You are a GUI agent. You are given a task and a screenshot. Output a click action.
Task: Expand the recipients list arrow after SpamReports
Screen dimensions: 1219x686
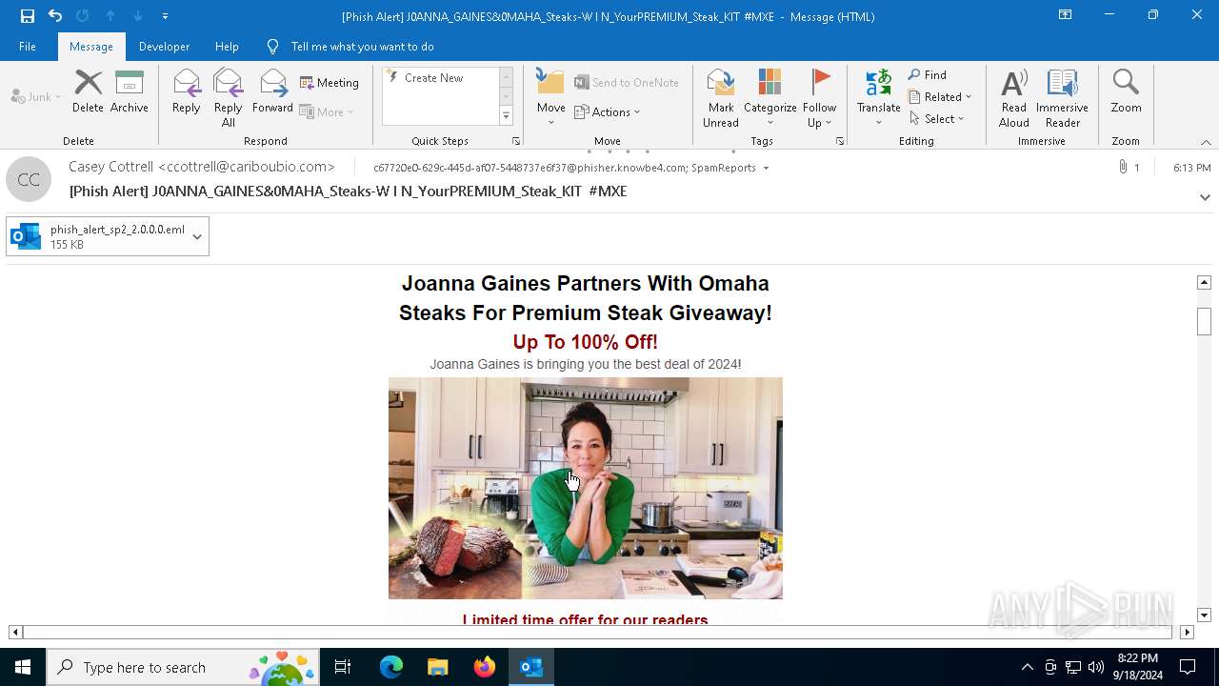click(766, 169)
